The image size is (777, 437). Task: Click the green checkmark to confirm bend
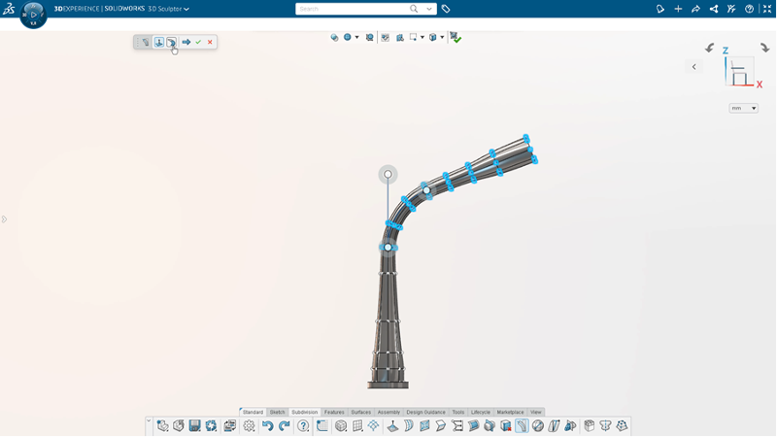pos(198,42)
